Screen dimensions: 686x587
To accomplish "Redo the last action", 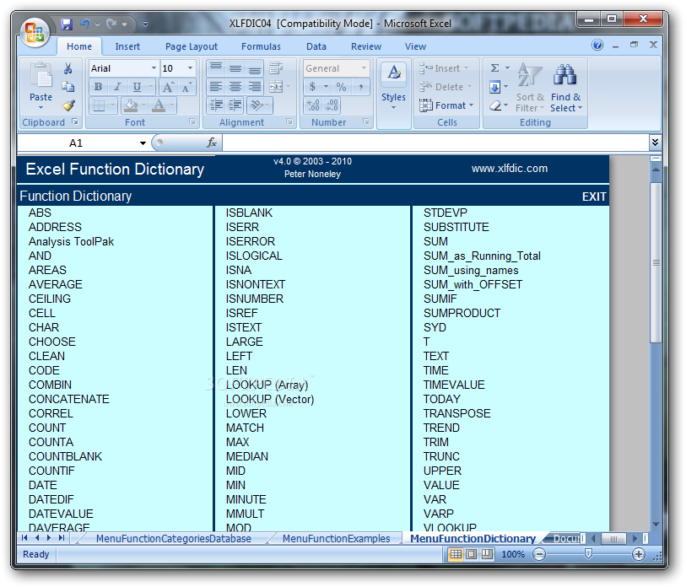I will (x=111, y=24).
